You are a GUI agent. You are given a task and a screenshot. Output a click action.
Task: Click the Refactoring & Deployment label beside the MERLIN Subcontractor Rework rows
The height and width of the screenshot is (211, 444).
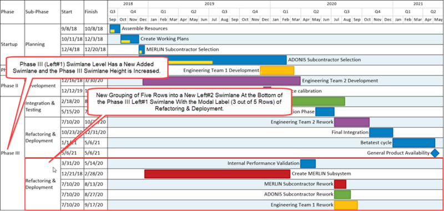click(41, 184)
